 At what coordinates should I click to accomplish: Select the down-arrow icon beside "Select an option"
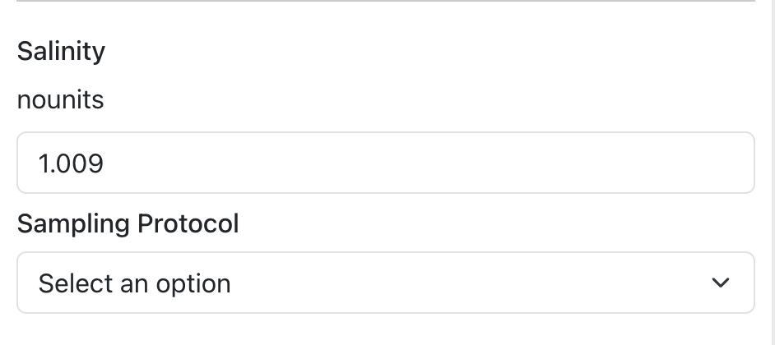(x=721, y=283)
